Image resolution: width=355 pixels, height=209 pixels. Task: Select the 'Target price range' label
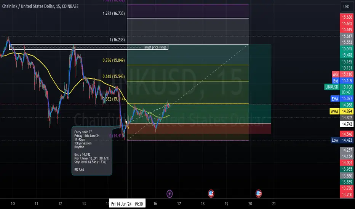click(x=155, y=47)
